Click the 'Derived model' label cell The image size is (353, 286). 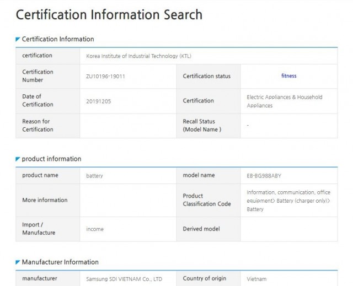(x=202, y=229)
